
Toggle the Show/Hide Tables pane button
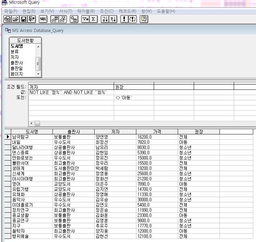pyautogui.click(x=54, y=19)
